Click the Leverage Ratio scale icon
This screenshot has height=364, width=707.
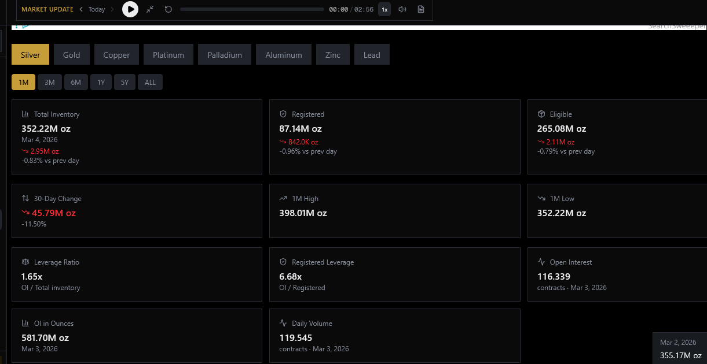tap(25, 262)
